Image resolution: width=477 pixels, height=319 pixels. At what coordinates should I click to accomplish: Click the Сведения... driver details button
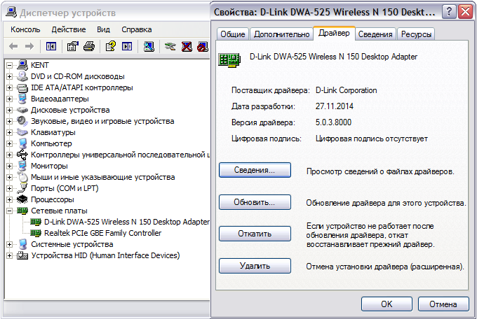pos(255,170)
